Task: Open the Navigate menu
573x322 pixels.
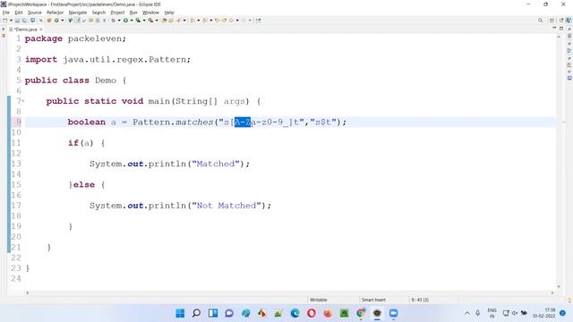Action: click(78, 13)
